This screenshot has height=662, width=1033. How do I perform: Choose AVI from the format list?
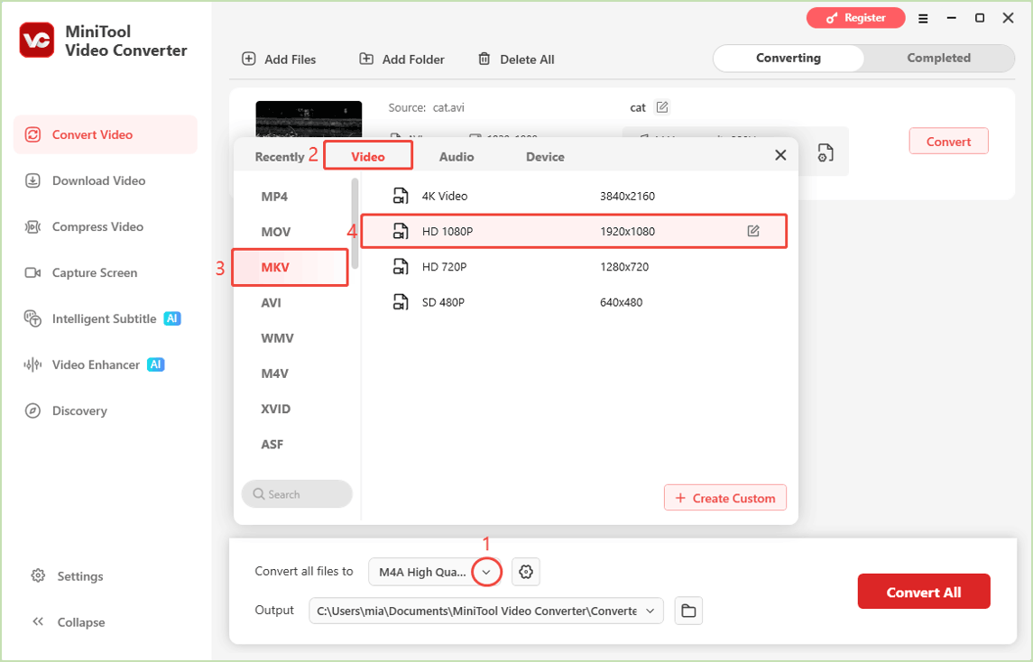(x=271, y=303)
